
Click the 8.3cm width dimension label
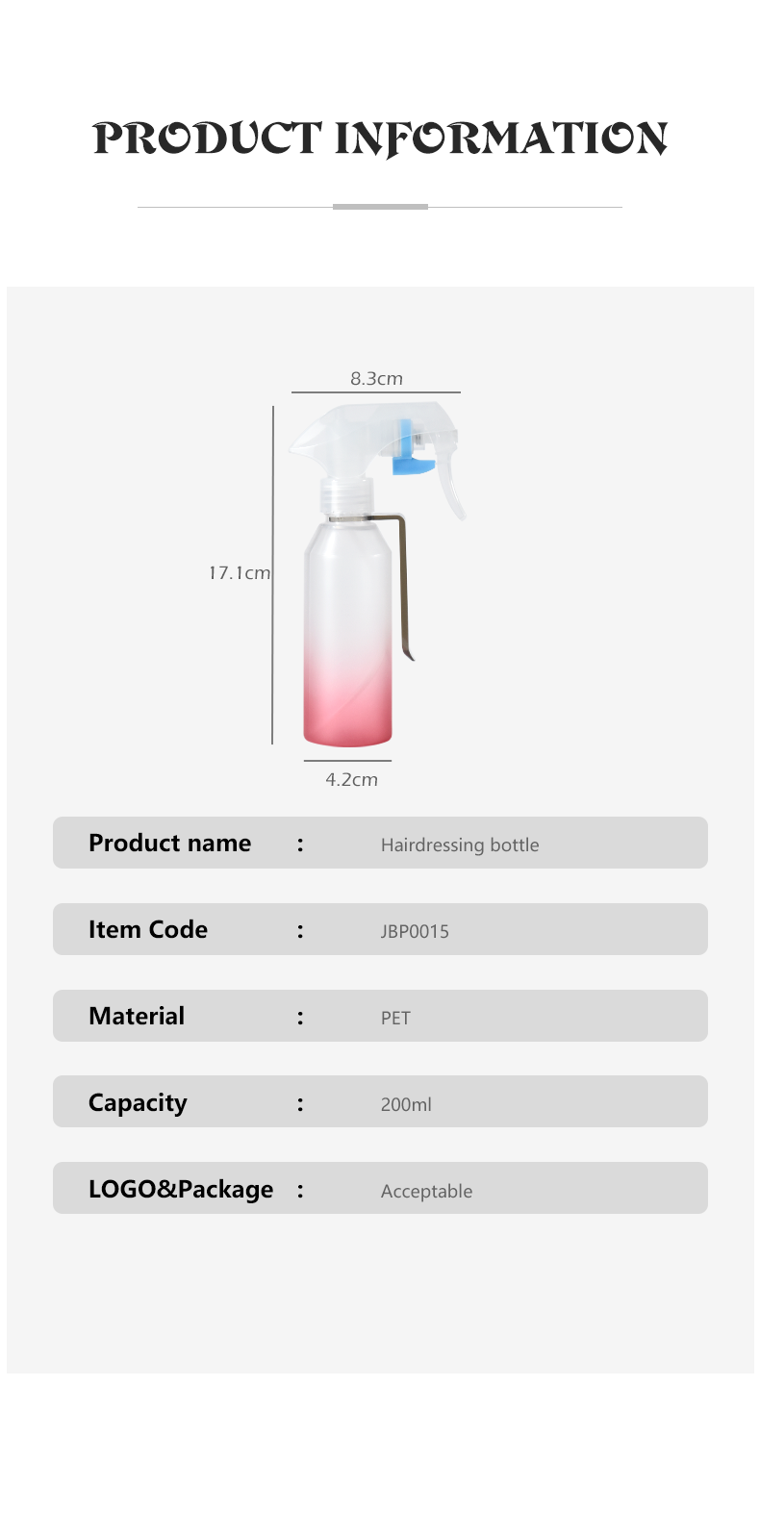[376, 378]
